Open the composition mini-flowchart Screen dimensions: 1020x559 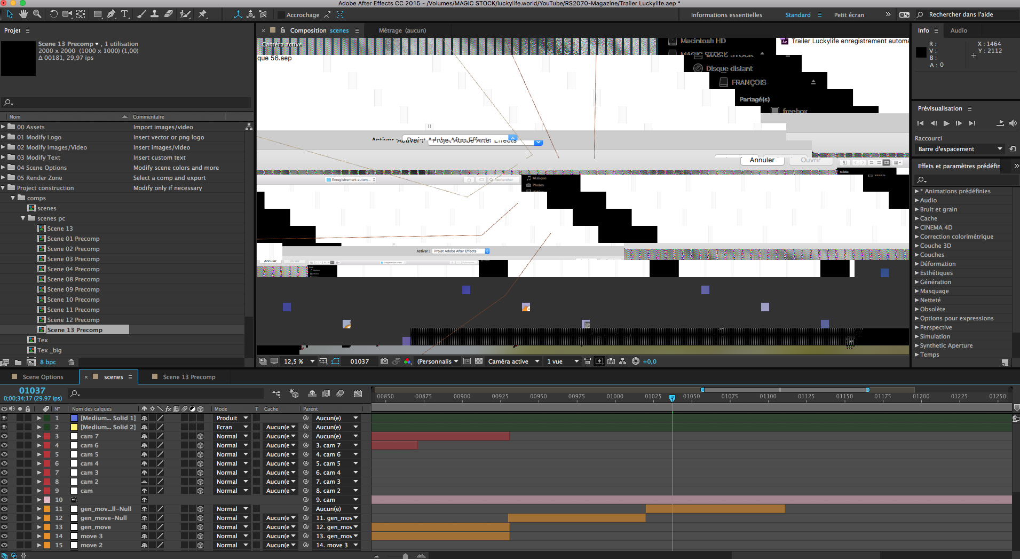coord(276,394)
